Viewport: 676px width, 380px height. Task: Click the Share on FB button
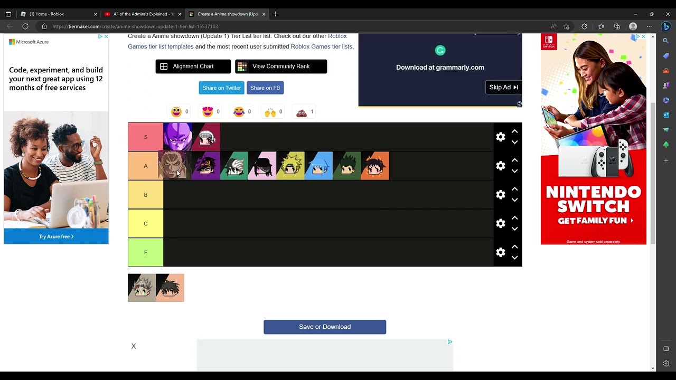pyautogui.click(x=265, y=88)
